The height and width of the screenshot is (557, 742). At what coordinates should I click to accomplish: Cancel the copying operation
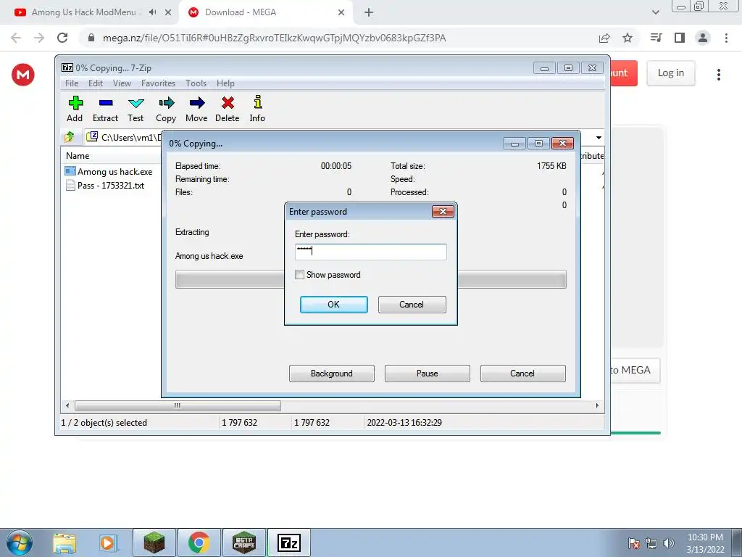tap(523, 374)
